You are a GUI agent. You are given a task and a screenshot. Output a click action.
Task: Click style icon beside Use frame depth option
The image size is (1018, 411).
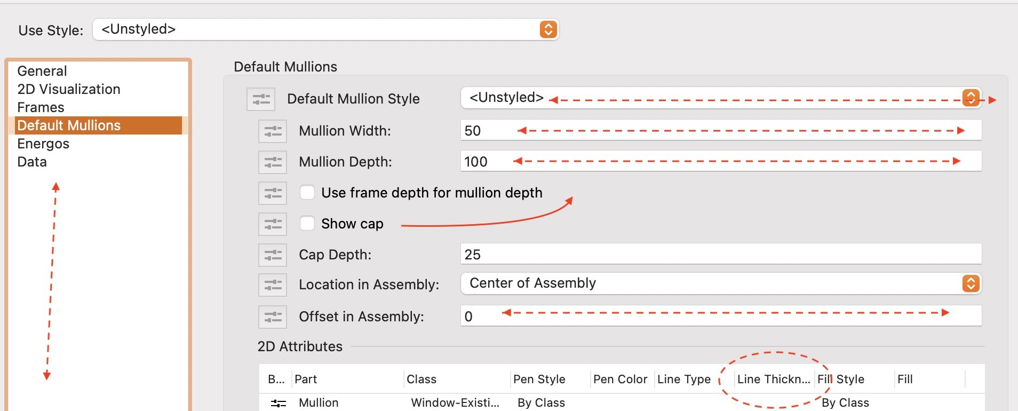[273, 193]
